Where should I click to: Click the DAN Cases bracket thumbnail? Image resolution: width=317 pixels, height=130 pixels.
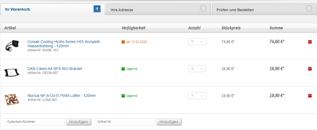[x=12, y=73]
